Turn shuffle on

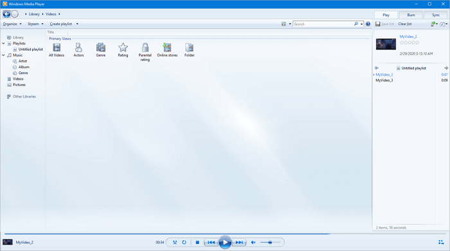(x=175, y=243)
